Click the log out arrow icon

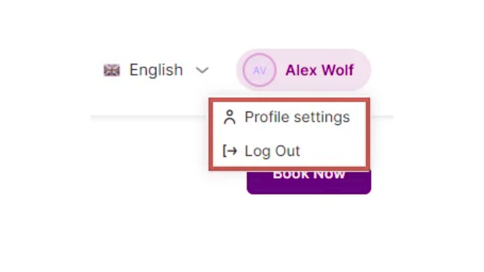pyautogui.click(x=230, y=151)
